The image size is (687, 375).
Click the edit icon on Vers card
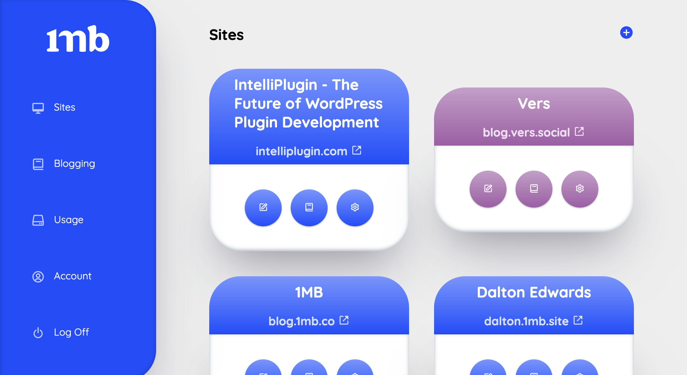488,187
